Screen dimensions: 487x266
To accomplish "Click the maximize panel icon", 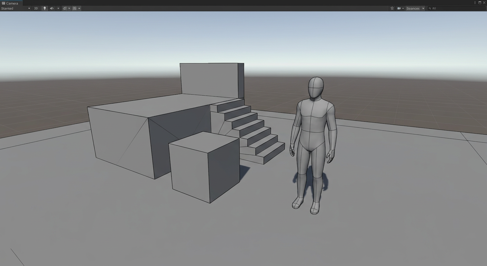I will point(480,3).
